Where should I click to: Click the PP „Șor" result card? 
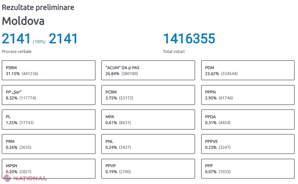tap(49, 95)
